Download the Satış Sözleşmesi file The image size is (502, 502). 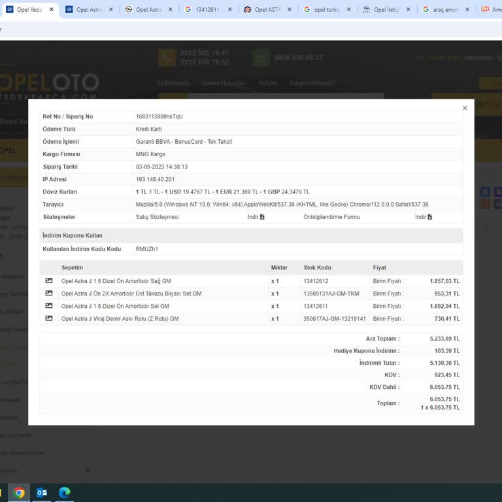click(x=256, y=217)
